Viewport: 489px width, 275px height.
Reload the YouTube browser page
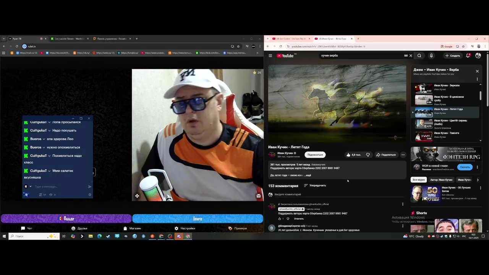click(281, 46)
